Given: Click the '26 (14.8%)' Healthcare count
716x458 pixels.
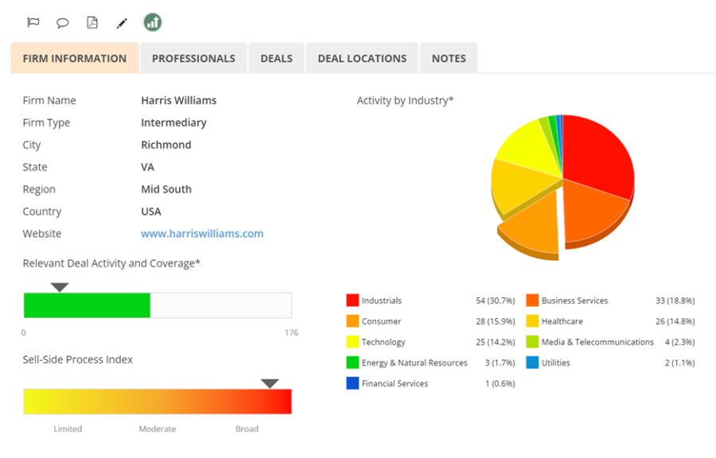Looking at the screenshot, I should coord(675,321).
